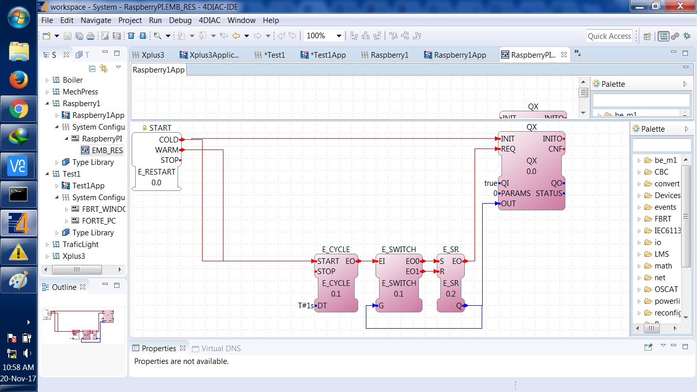697x392 pixels.
Task: Click the Palette icon in lower editor
Action: point(636,129)
